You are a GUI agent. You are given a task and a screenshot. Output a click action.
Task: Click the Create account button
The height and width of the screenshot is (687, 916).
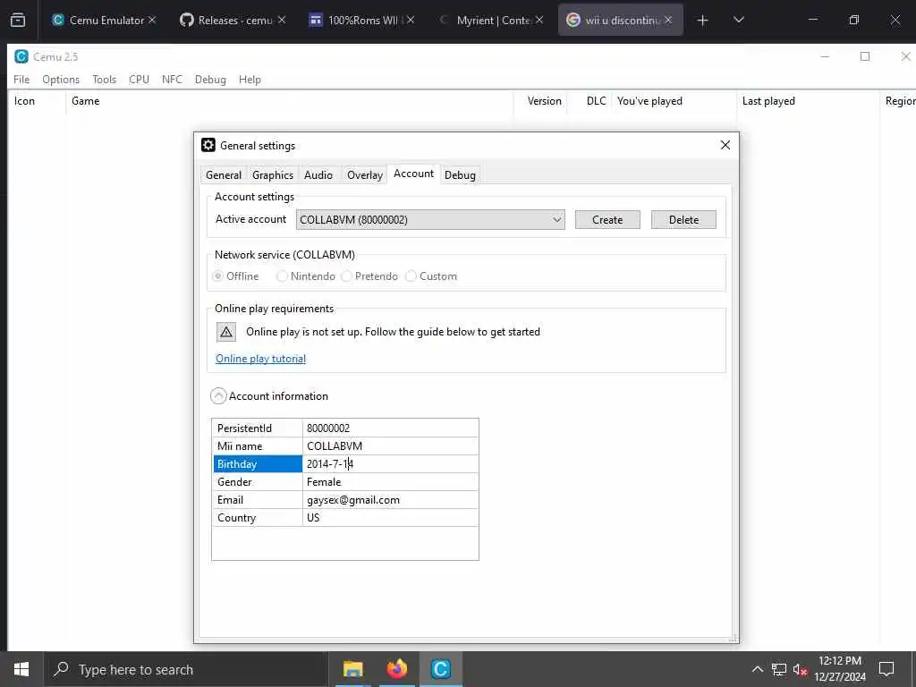607,220
